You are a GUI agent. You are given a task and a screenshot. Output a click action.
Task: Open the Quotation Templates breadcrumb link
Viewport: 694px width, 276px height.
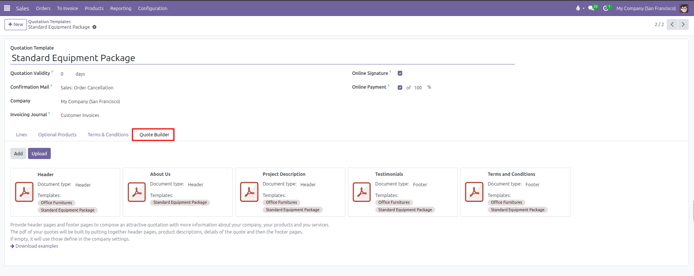(49, 22)
